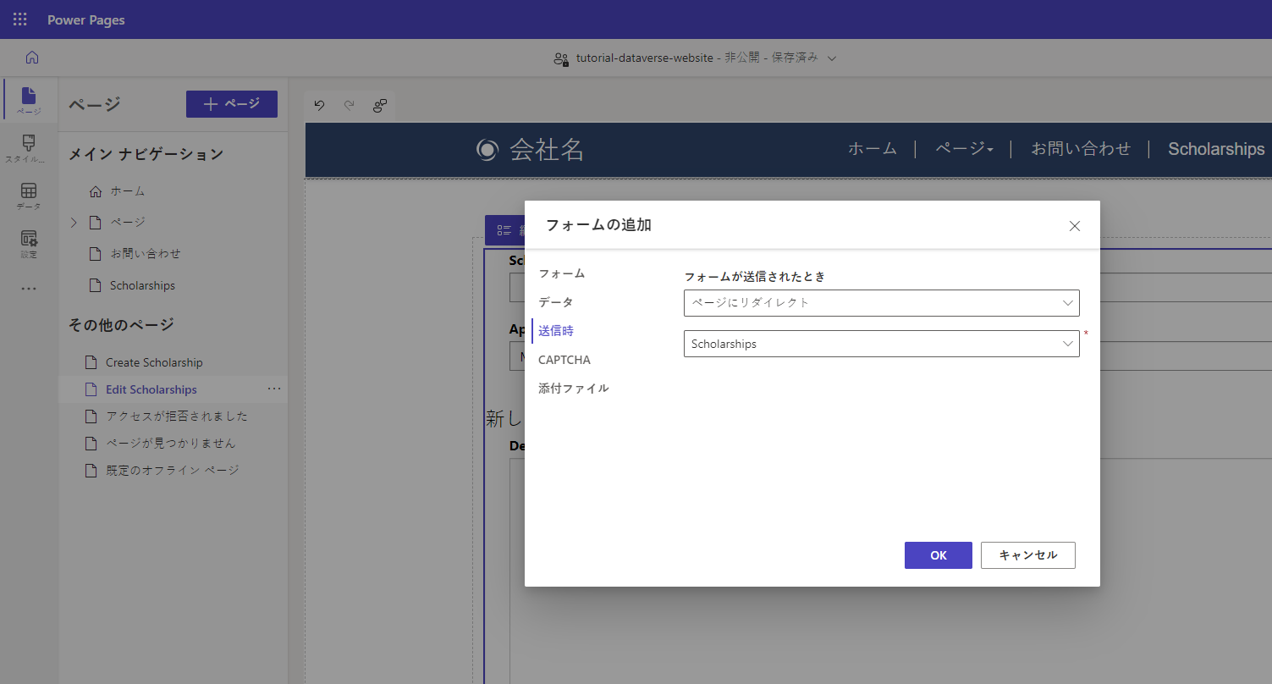The height and width of the screenshot is (684, 1272).
Task: Confirm the form settings with OK
Action: pos(938,555)
